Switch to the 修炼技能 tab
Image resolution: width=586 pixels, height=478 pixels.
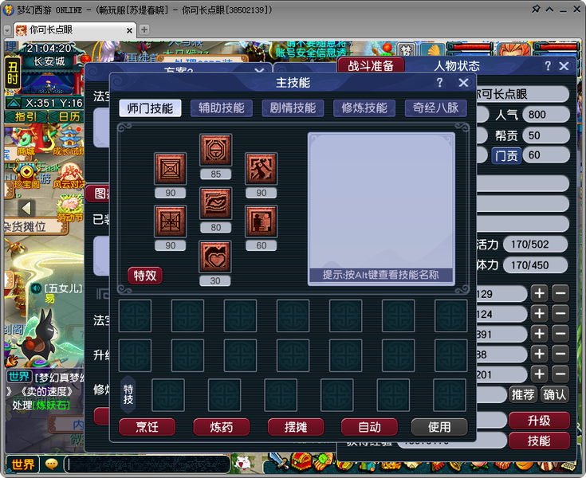pyautogui.click(x=364, y=108)
